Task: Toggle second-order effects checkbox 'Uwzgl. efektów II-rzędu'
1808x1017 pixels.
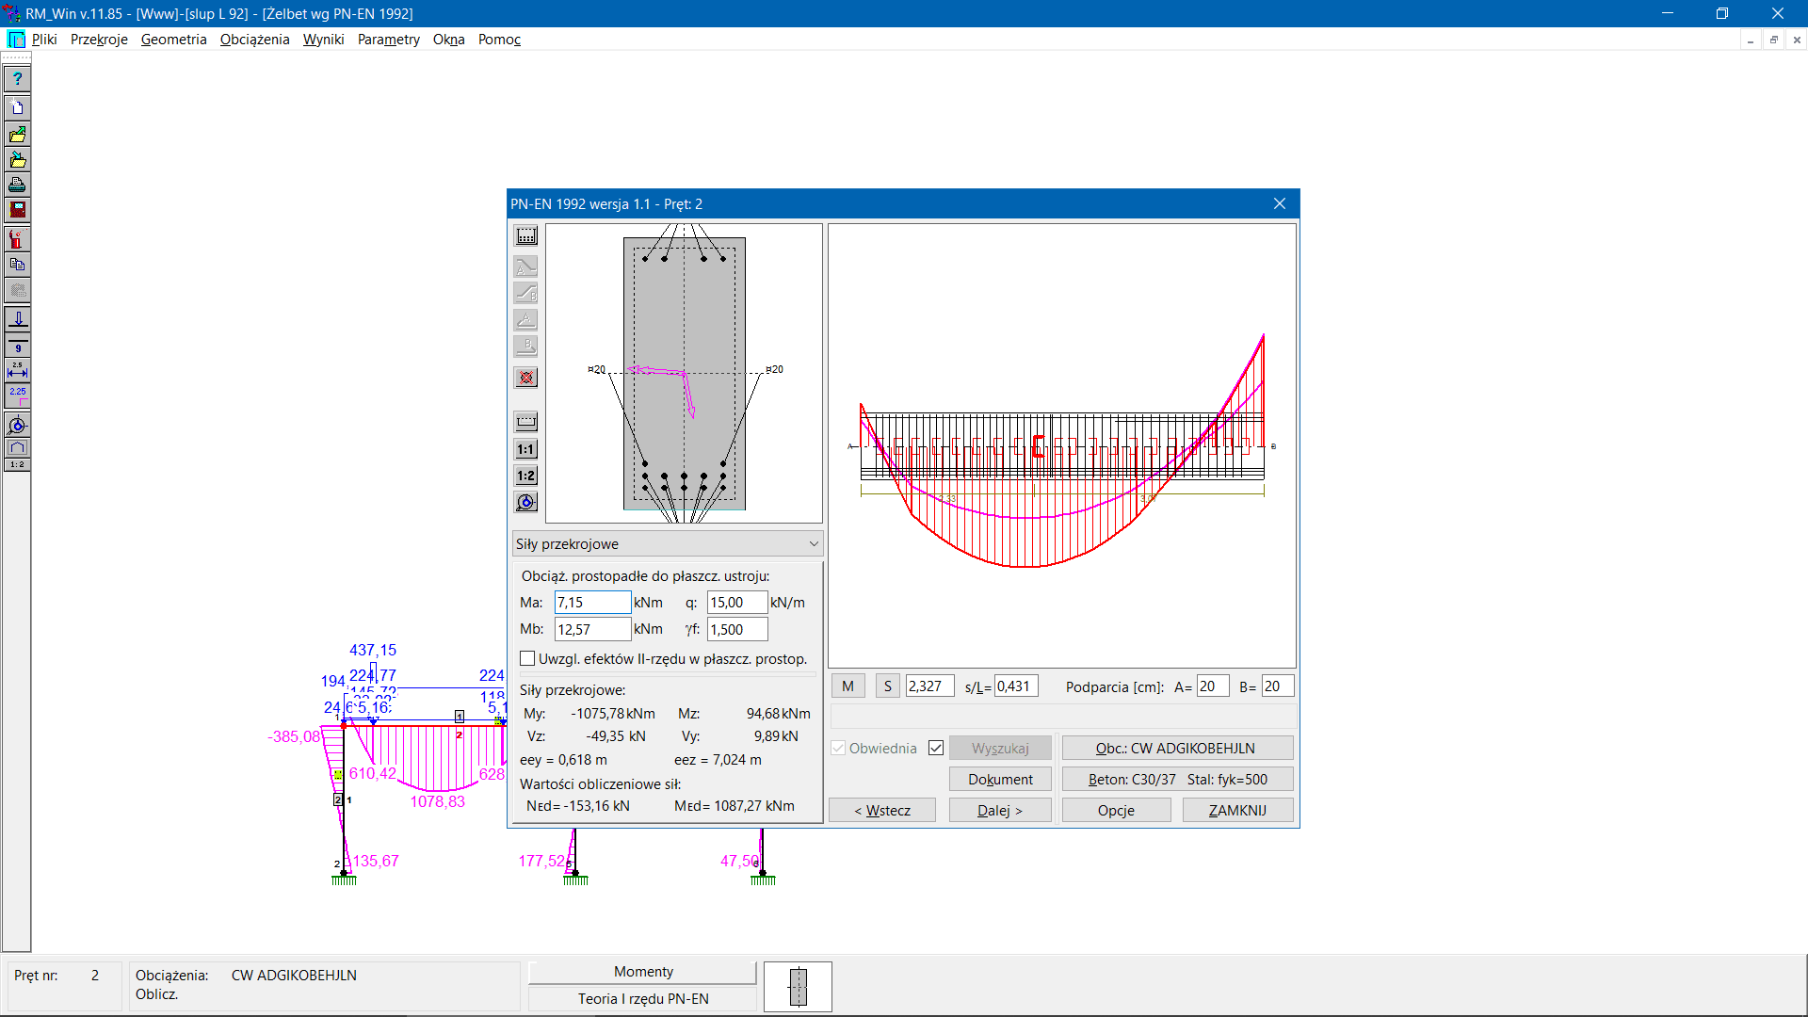Action: (x=527, y=659)
